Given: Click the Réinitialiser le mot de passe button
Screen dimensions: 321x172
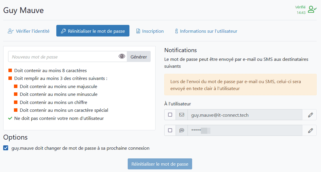Looking at the screenshot, I should (160, 164).
